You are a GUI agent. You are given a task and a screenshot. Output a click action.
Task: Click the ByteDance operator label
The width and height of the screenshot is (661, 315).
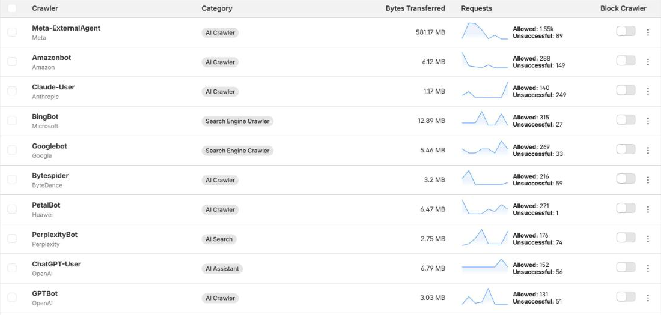(x=47, y=185)
